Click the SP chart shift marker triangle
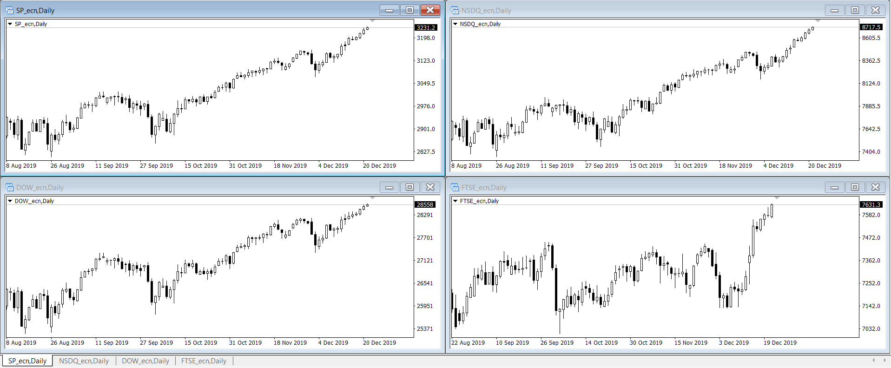The height and width of the screenshot is (368, 891). pos(372,21)
